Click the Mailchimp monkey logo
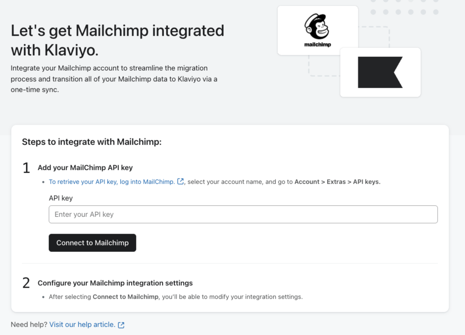Image resolution: width=465 pixels, height=335 pixels. (317, 26)
